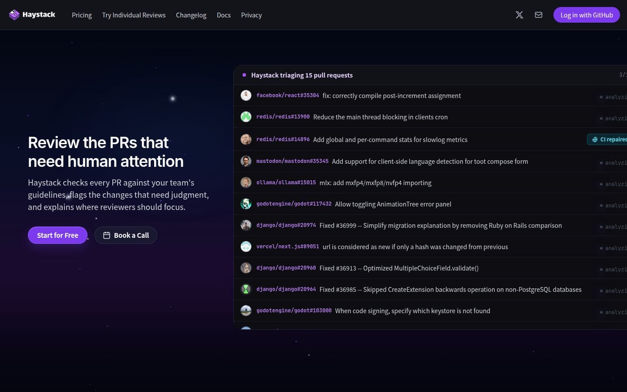Open the godotengine/godot#117432 link
Image resolution: width=627 pixels, height=392 pixels.
294,204
